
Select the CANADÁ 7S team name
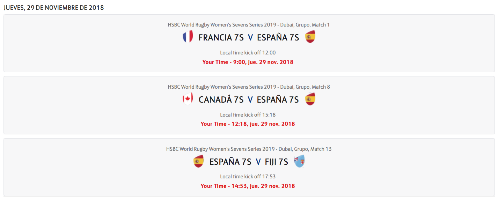pyautogui.click(x=221, y=99)
